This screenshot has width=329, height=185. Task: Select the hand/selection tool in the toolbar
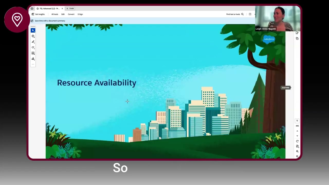tap(33, 30)
